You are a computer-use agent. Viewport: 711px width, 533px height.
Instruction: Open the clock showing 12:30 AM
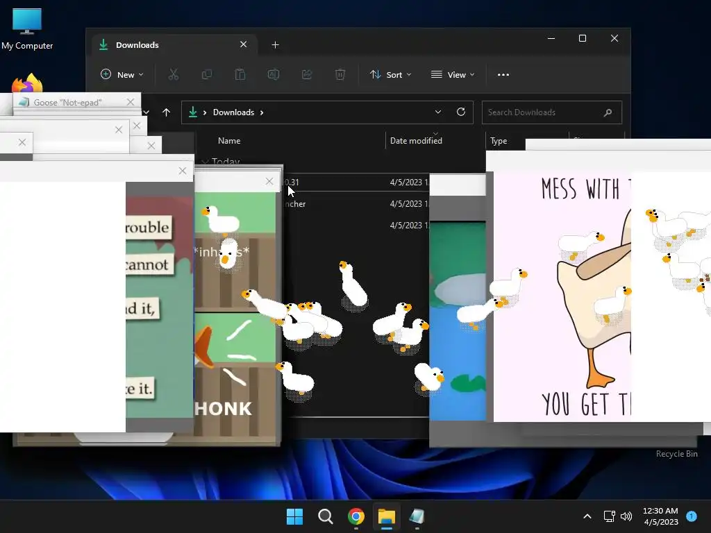point(661,516)
